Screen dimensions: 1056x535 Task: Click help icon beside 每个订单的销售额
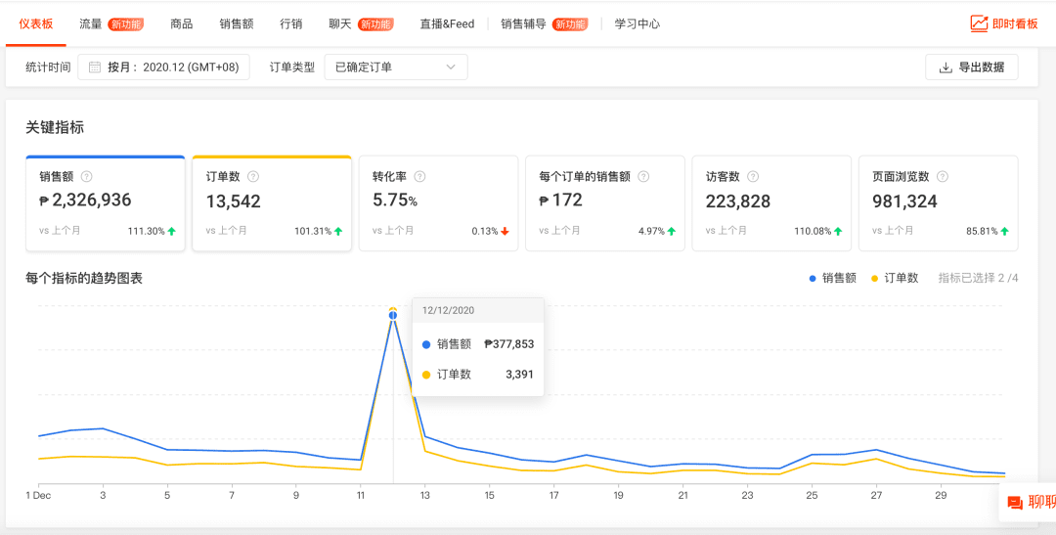point(643,177)
